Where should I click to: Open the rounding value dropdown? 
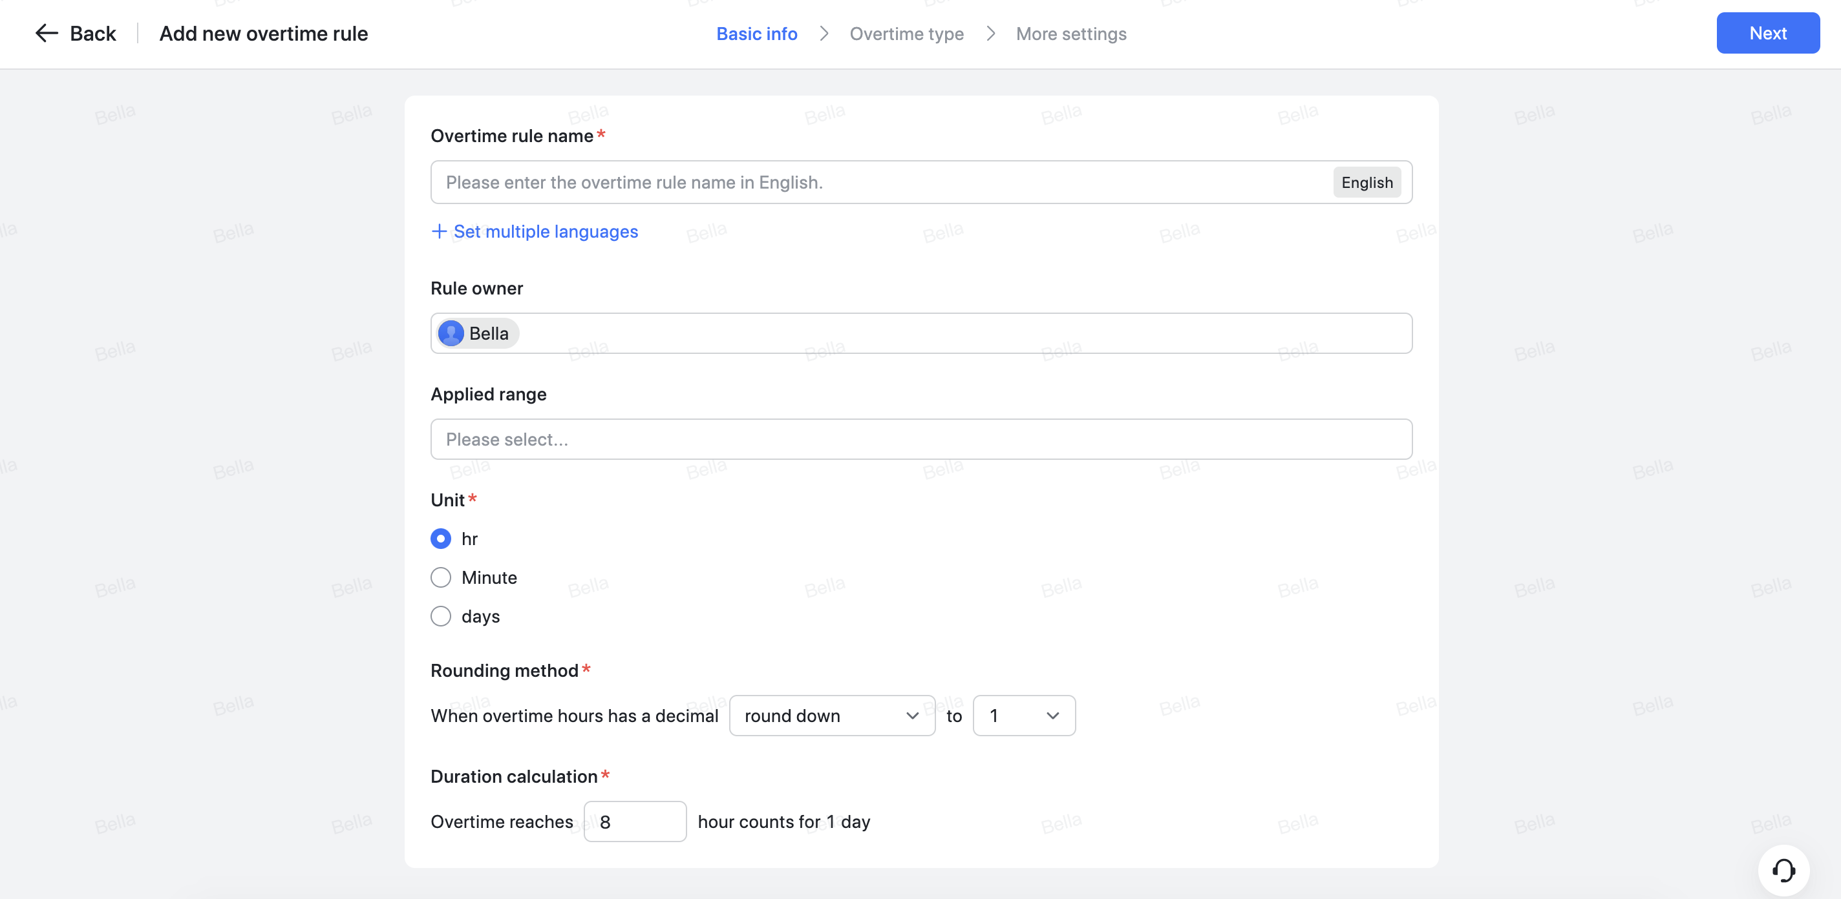click(x=1023, y=716)
